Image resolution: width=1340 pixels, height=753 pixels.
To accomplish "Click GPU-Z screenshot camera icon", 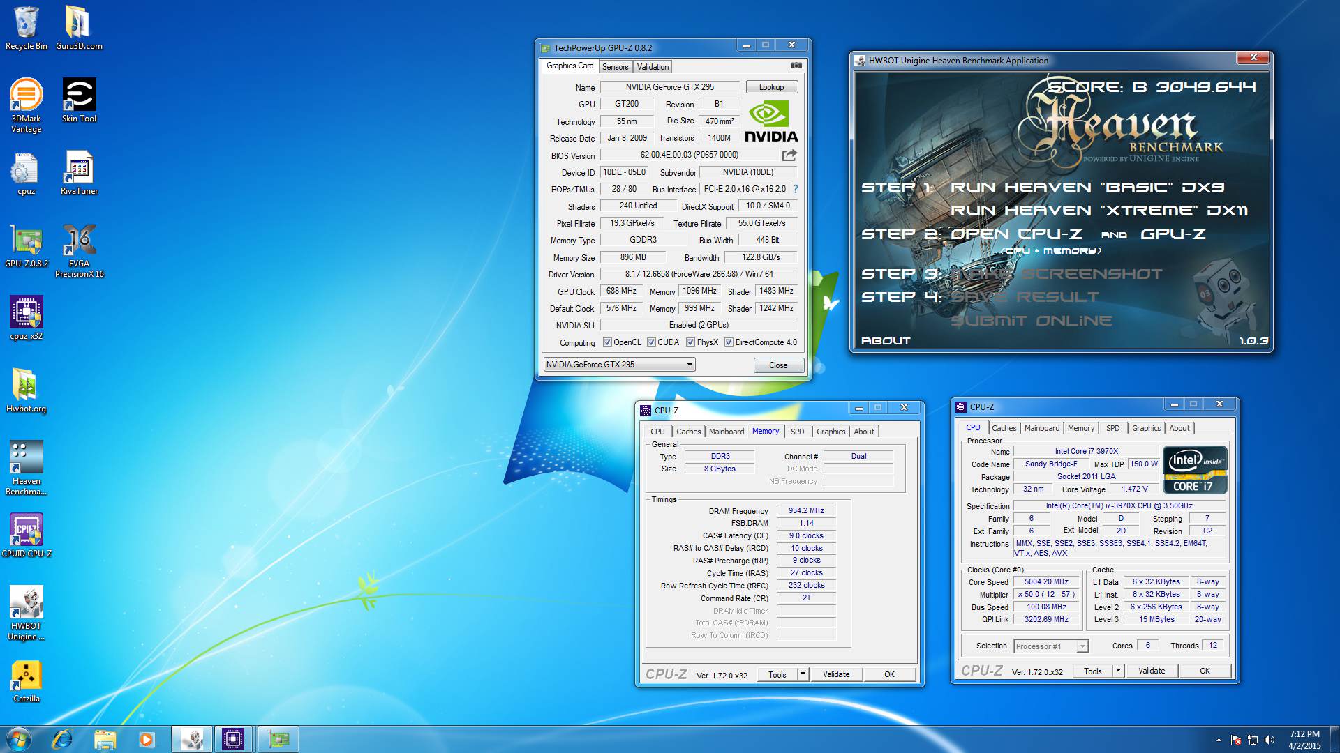I will [796, 66].
